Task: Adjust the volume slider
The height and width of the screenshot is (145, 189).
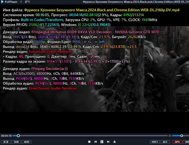Action: (181, 136)
